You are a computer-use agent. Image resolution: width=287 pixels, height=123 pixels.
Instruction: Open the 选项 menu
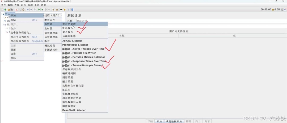[x=30, y=5]
